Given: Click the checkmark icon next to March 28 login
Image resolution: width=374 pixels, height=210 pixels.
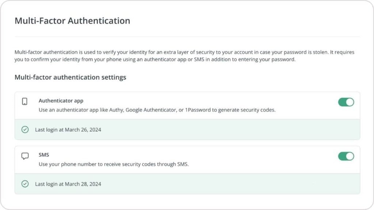Looking at the screenshot, I should coord(25,184).
